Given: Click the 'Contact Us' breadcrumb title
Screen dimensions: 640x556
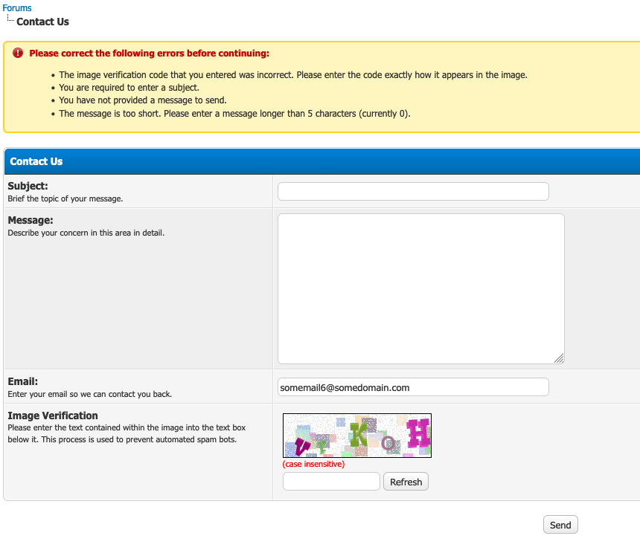Looking at the screenshot, I should [x=43, y=22].
